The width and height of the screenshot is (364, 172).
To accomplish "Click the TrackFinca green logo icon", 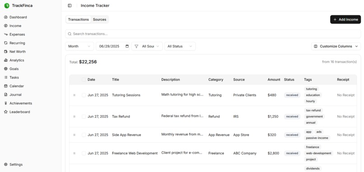I will point(7,5).
